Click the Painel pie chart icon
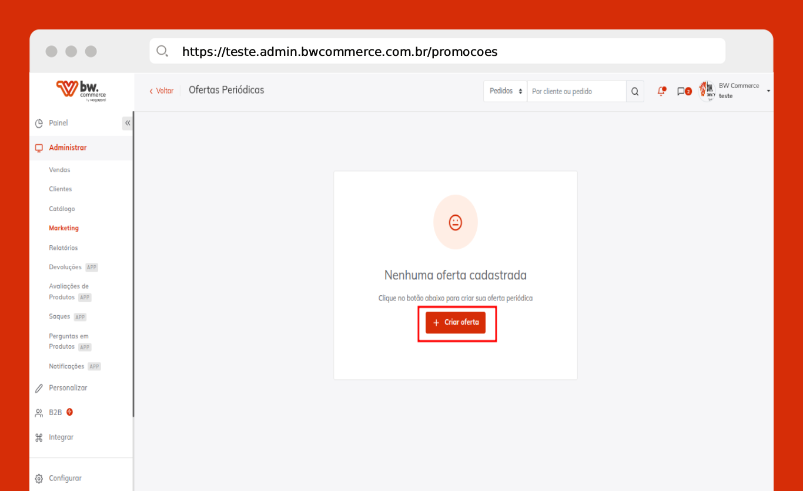The image size is (803, 491). pyautogui.click(x=39, y=123)
